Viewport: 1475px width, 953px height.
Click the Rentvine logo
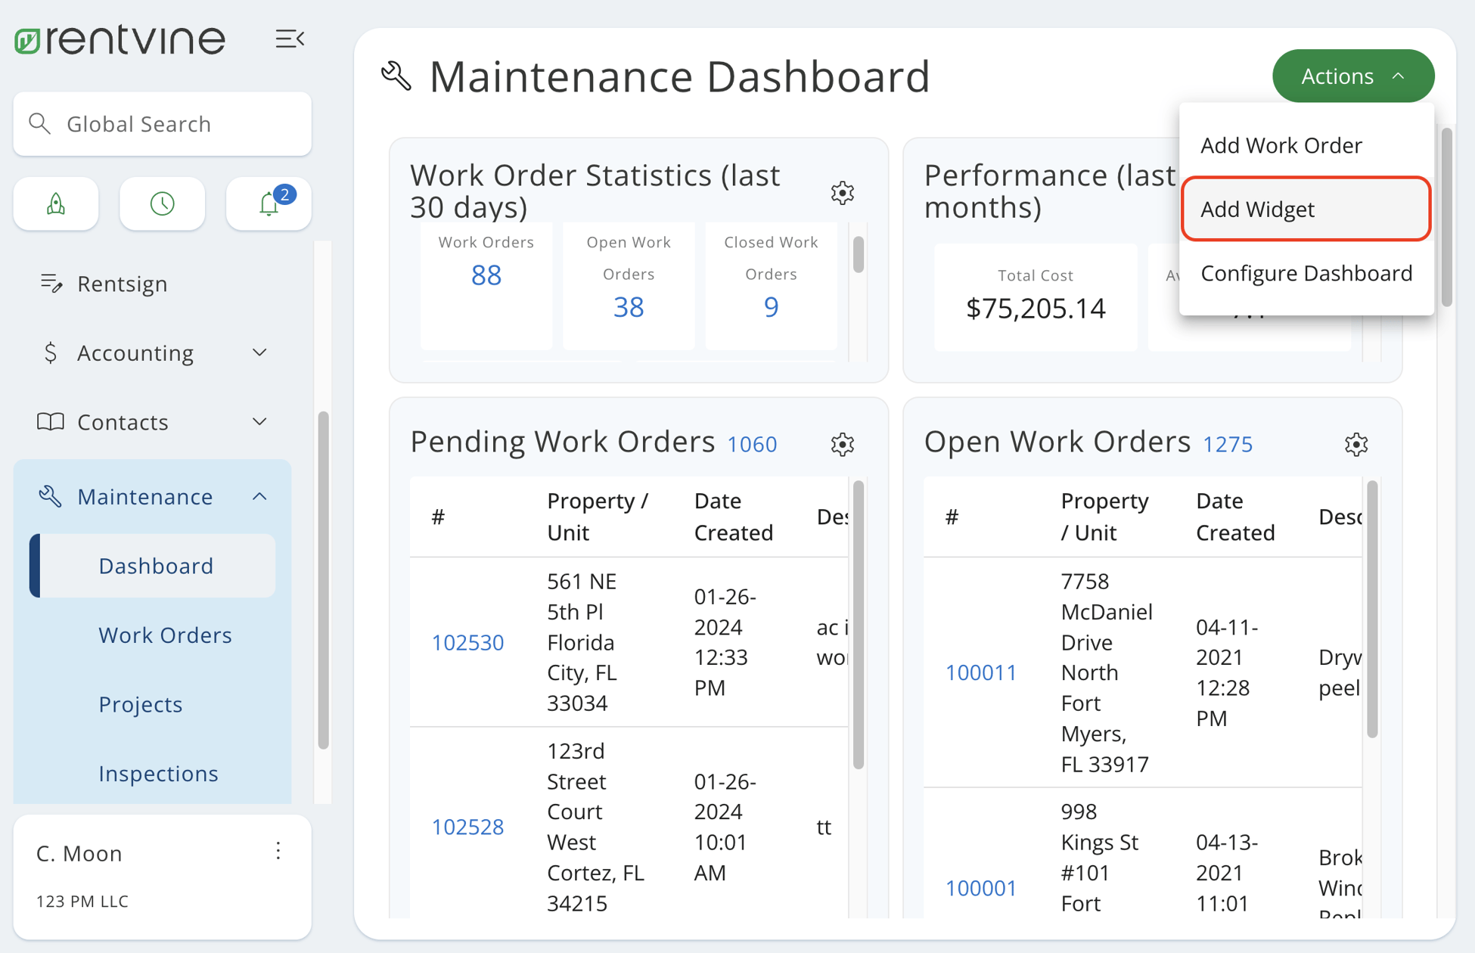119,39
